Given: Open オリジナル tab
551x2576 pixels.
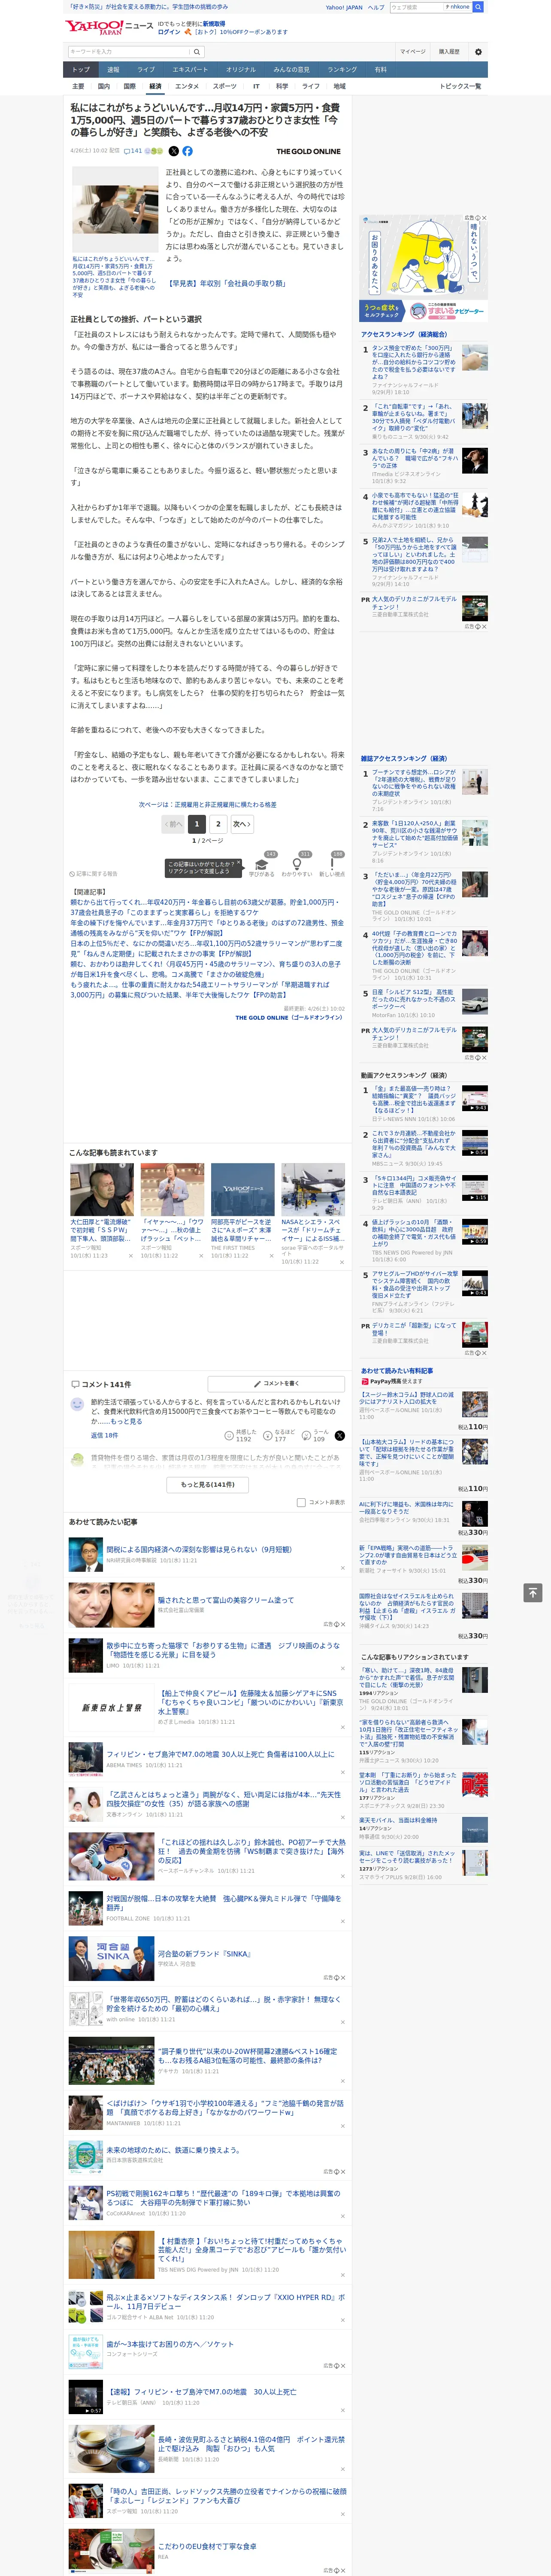Looking at the screenshot, I should 241,70.
